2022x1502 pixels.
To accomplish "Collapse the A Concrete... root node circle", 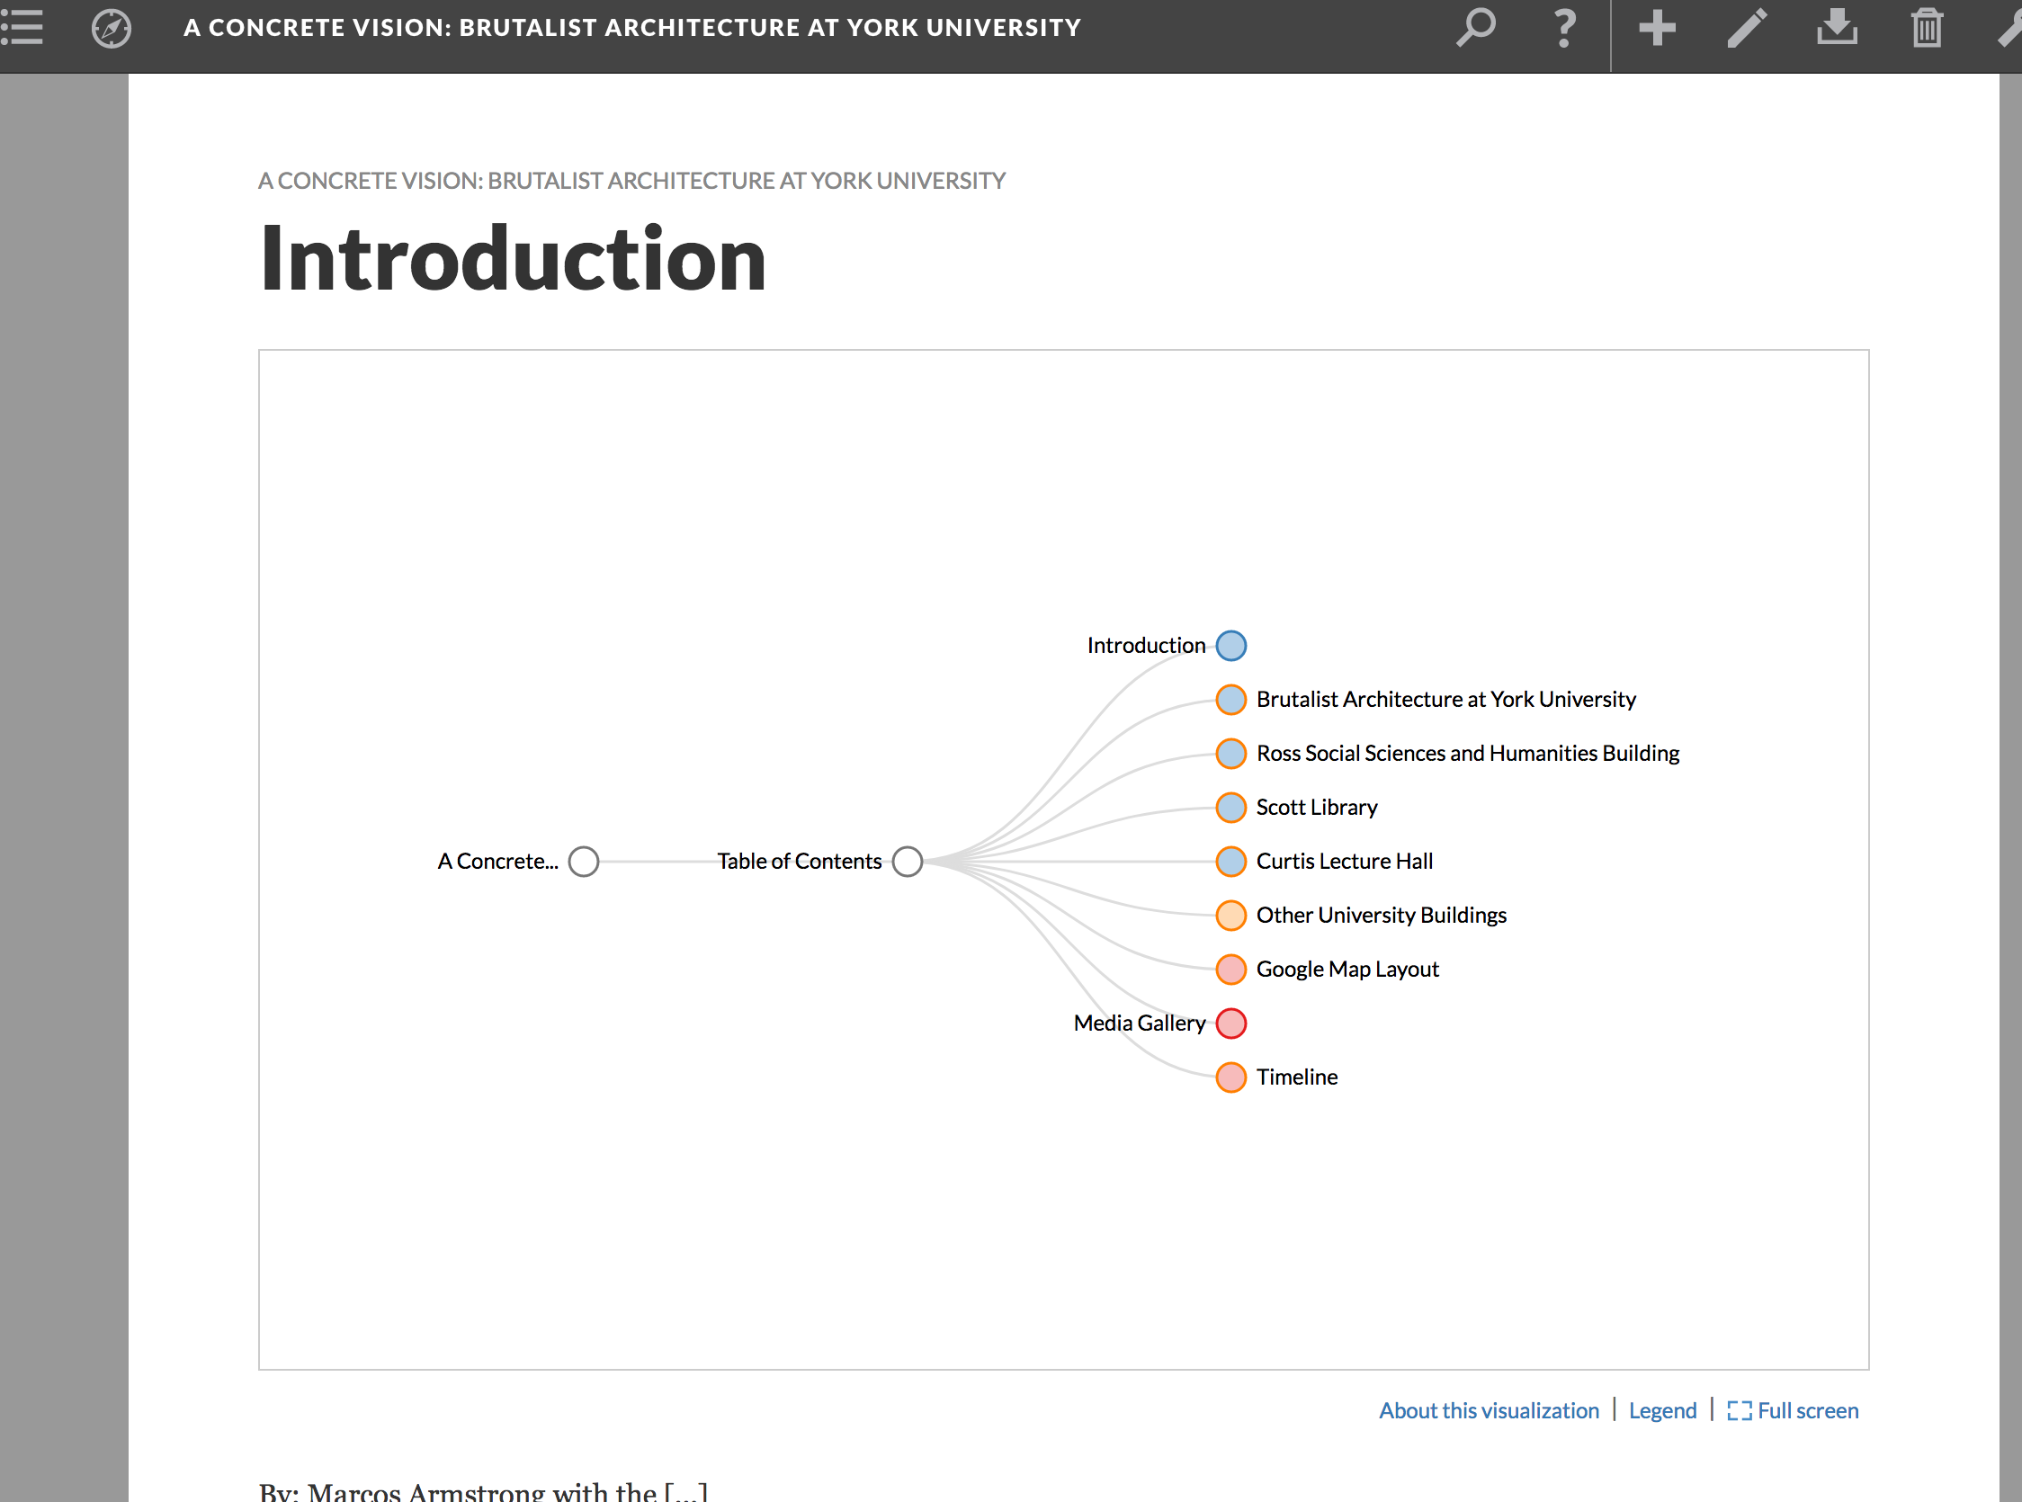I will point(584,861).
